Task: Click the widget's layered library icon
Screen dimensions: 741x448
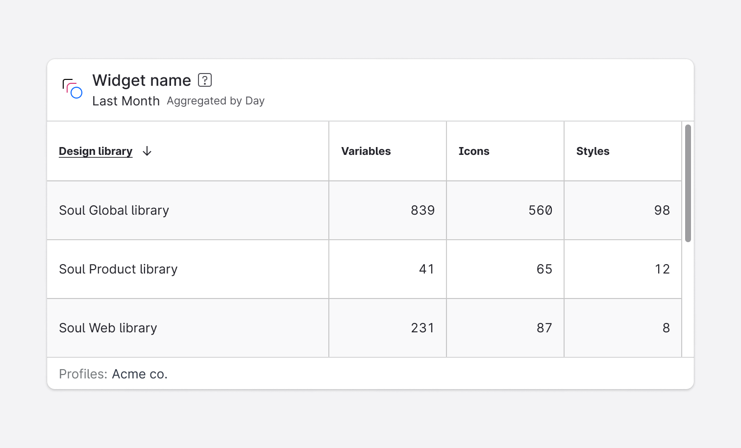Action: coord(72,89)
